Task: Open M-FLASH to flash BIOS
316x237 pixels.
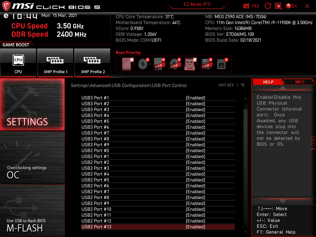Action: pos(32,210)
